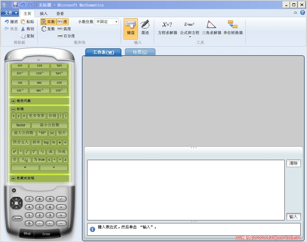
Task: Click the Bksp key on calculator
Action: 27,233
